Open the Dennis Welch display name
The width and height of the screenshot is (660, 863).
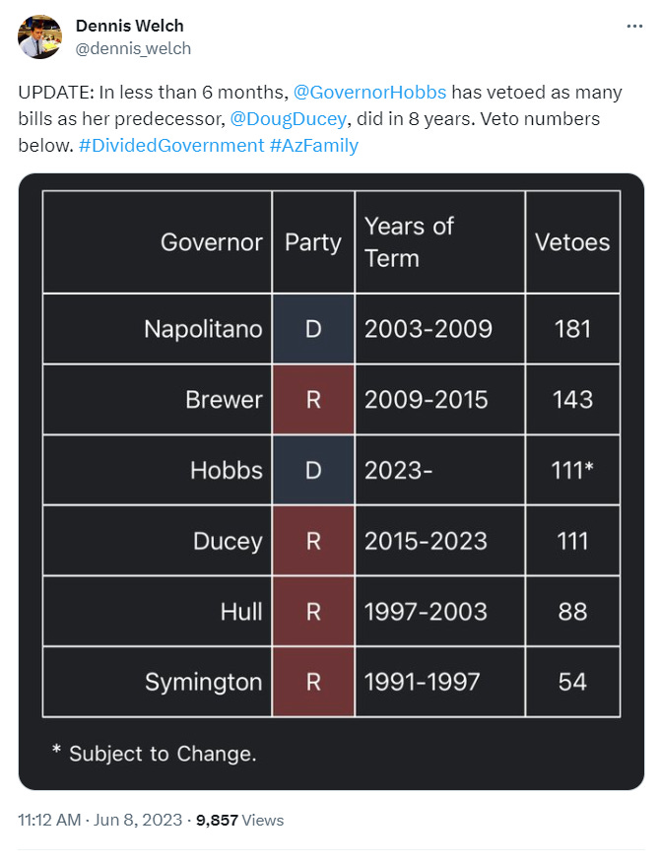click(129, 26)
